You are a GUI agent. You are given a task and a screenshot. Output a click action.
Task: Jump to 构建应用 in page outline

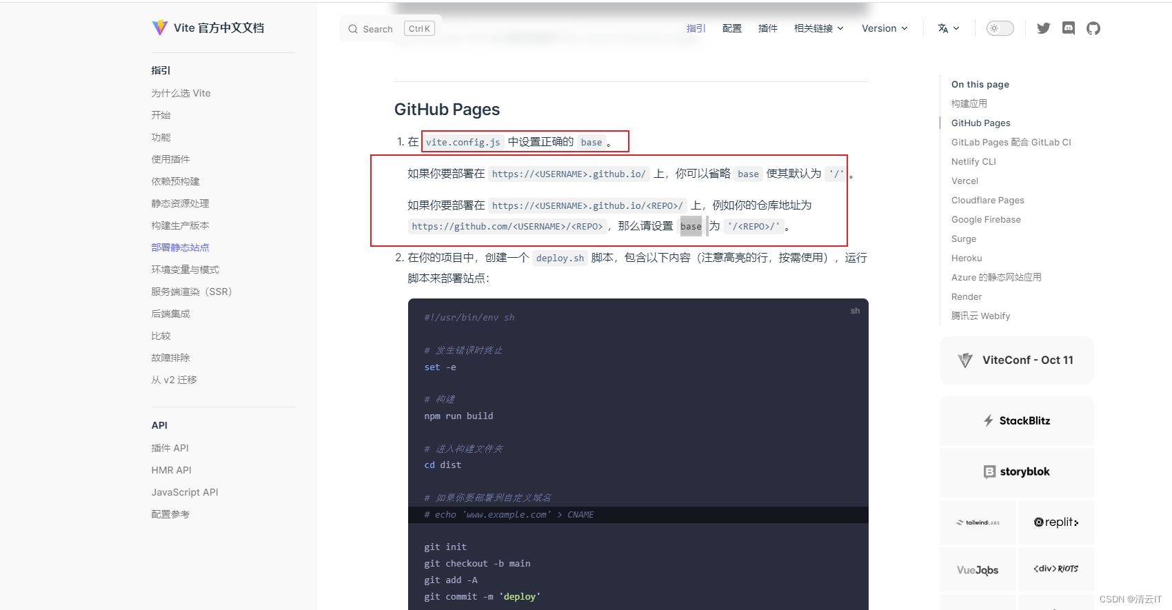pyautogui.click(x=969, y=103)
